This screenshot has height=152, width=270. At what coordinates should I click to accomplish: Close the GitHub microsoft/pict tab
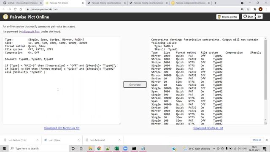[x=40, y=3]
